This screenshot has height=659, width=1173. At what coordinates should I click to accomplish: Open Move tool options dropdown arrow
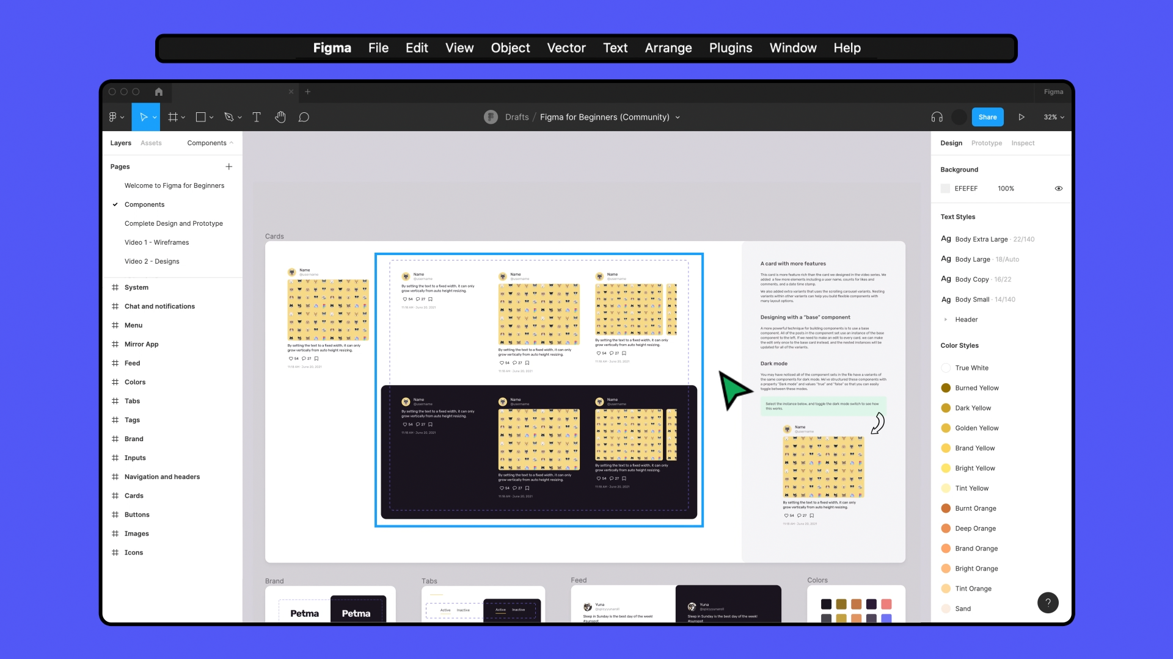(x=155, y=118)
